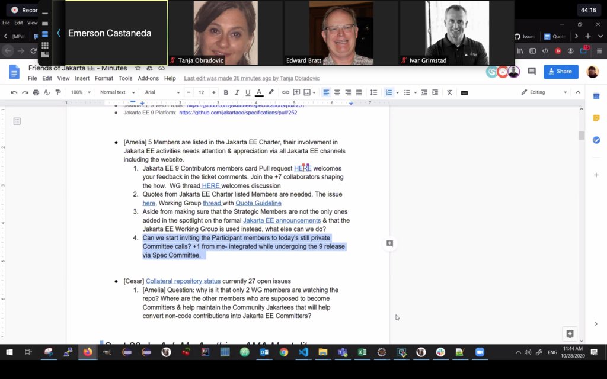Screen dimensions: 607x379
Task: Run spelling and grammar check icon
Action: point(47,92)
